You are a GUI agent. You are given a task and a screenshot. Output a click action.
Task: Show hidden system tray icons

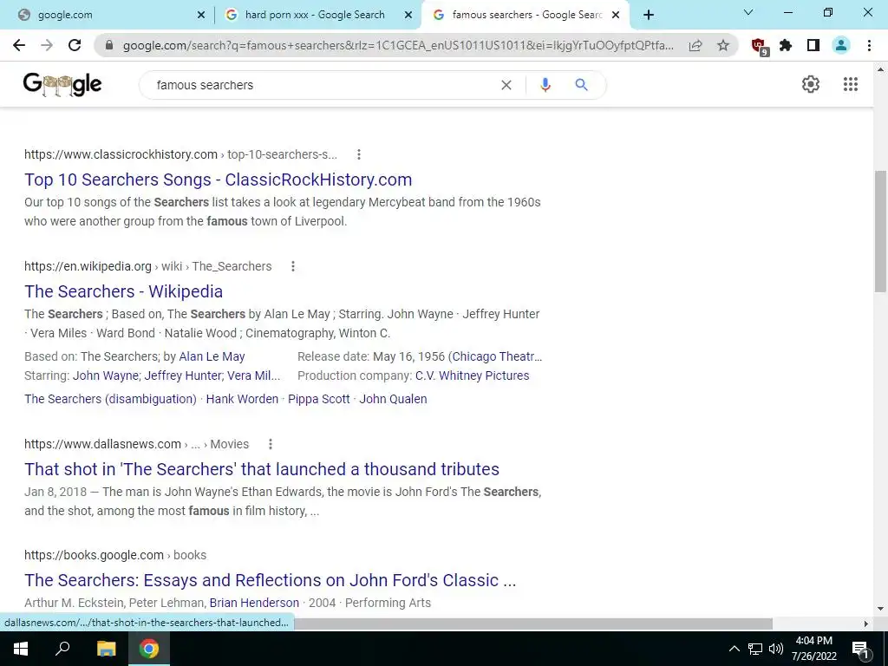734,649
